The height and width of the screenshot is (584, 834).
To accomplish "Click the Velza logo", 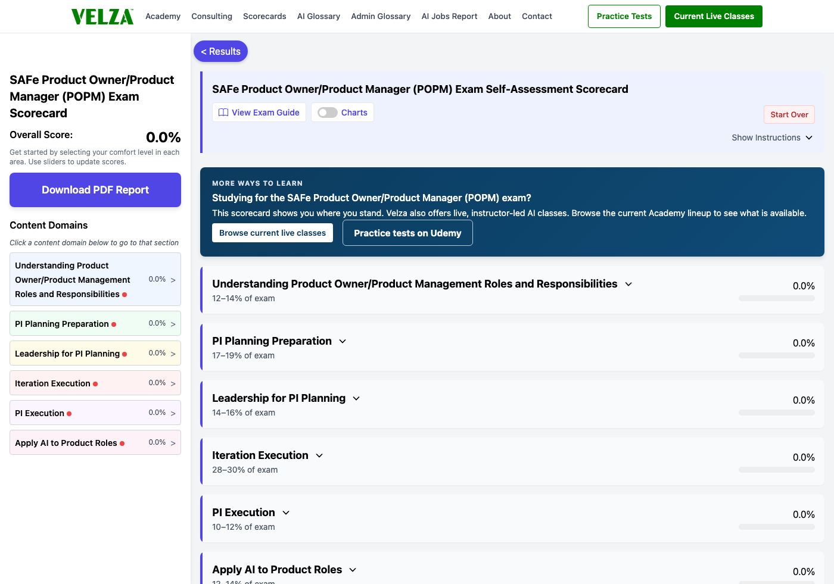I will [102, 17].
